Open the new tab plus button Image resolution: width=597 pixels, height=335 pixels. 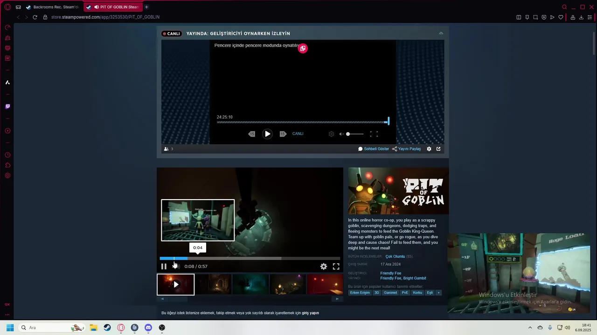[146, 7]
